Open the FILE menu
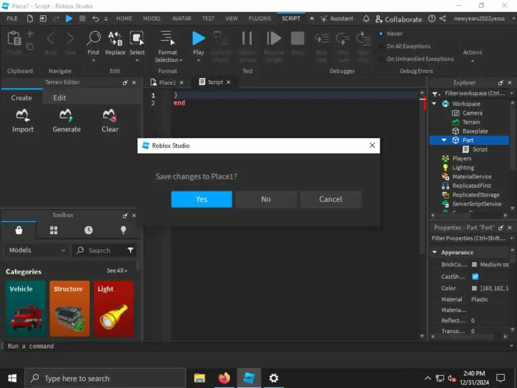517x388 pixels. click(x=12, y=19)
